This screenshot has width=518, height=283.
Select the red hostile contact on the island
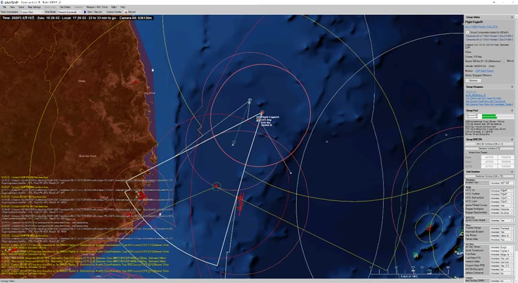pyautogui.click(x=429, y=227)
